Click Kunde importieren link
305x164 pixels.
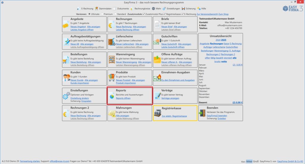tap(80, 83)
